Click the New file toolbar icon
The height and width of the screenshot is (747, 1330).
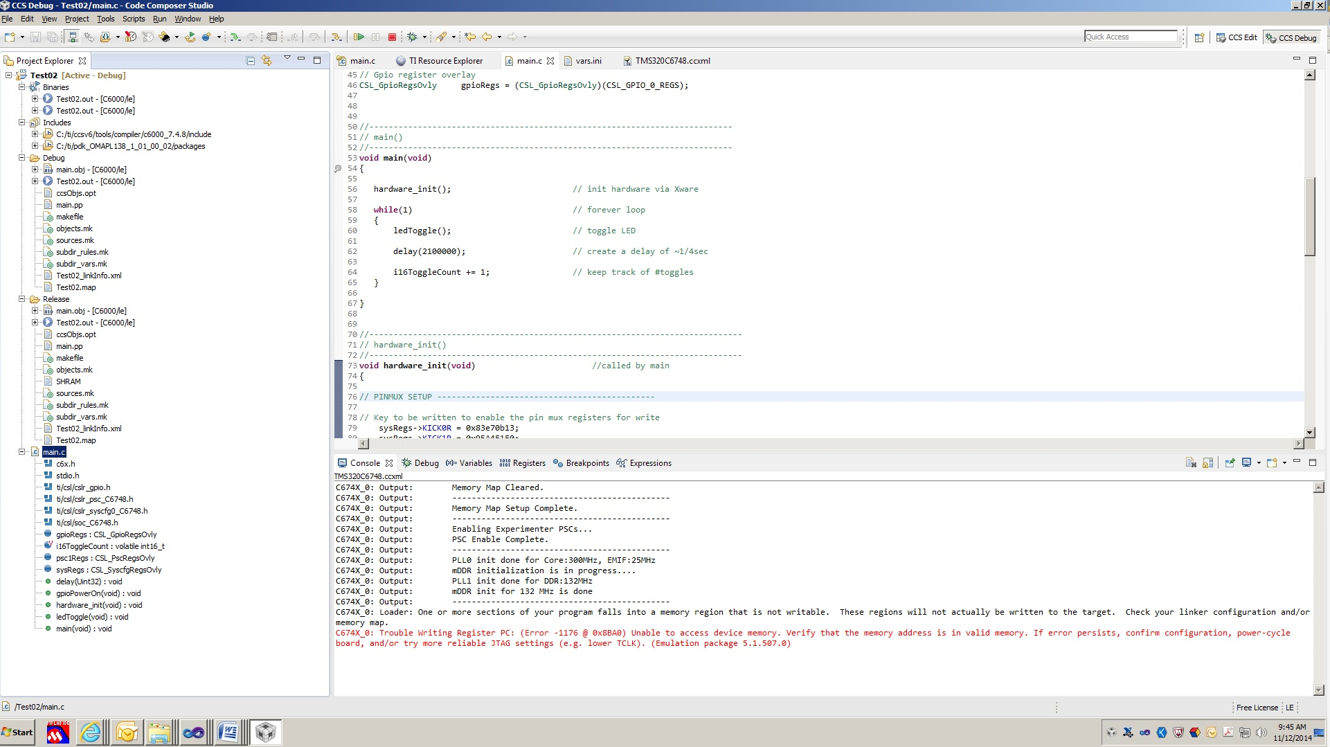click(x=10, y=37)
